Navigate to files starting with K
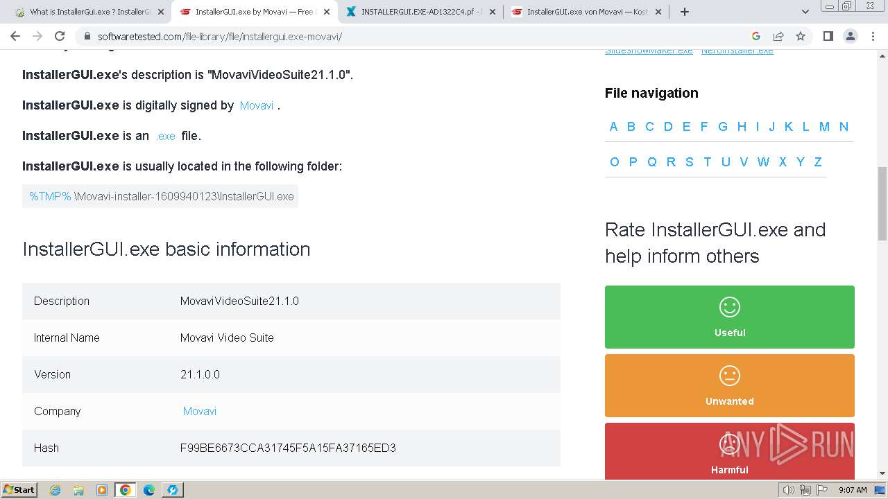Viewport: 888px width, 499px height. 789,127
